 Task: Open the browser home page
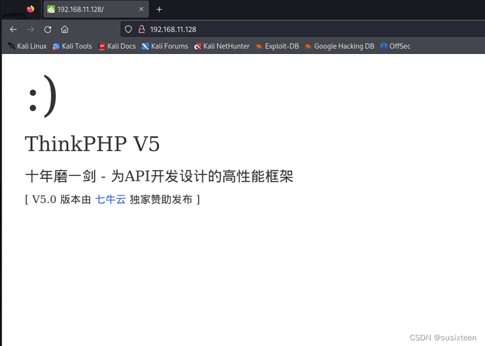[x=64, y=29]
